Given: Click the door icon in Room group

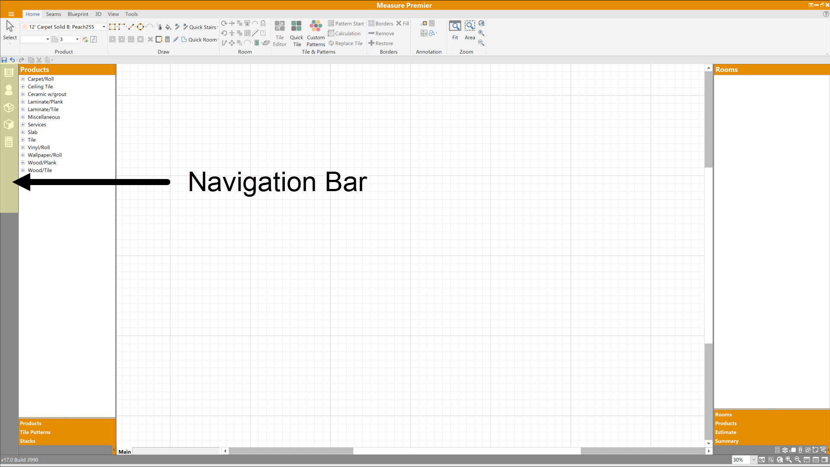Looking at the screenshot, I should click(257, 43).
